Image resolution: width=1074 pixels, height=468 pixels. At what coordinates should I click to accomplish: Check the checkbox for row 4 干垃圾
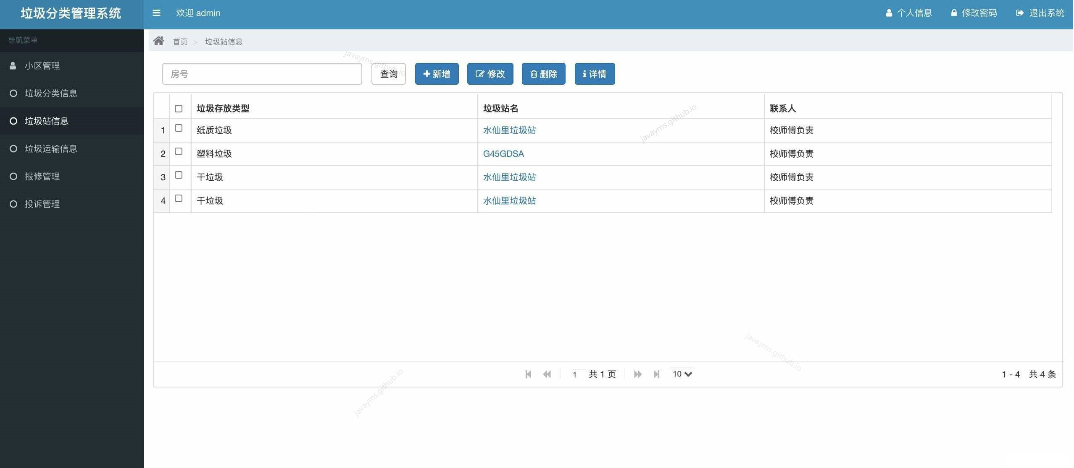pyautogui.click(x=179, y=199)
